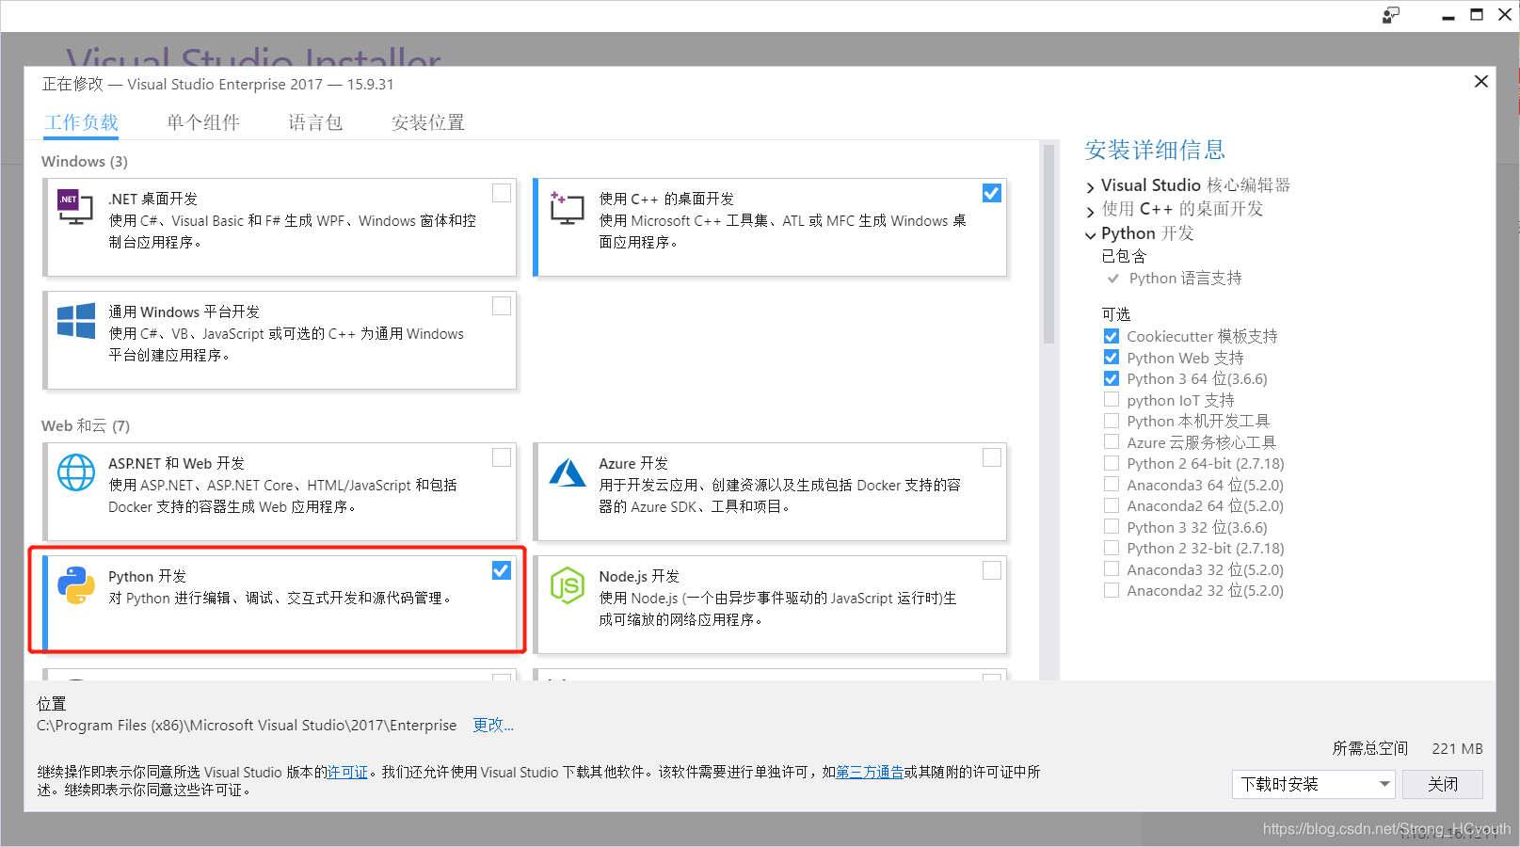Enable Python 2 64-bit (2.7.18) option
Viewport: 1520px width, 847px height.
click(1112, 463)
